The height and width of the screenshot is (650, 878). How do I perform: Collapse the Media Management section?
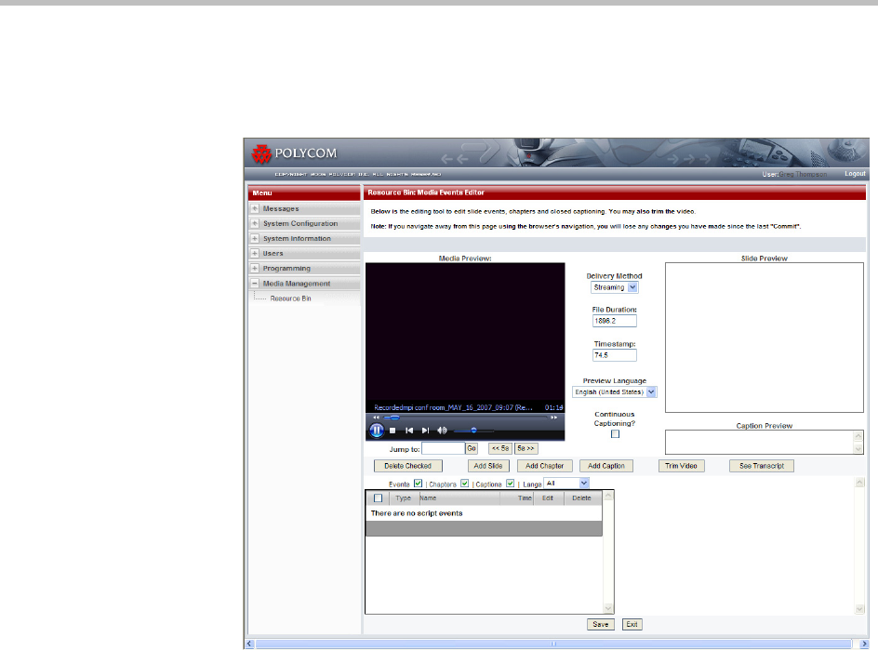coord(255,284)
